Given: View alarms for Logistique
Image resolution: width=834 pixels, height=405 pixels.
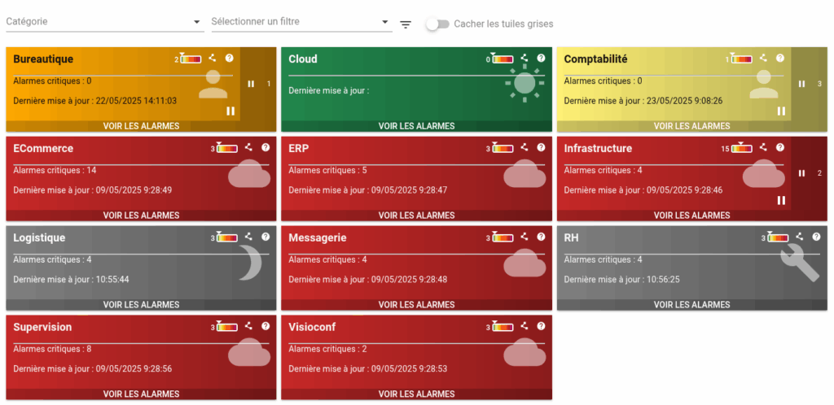Looking at the screenshot, I should coord(141,305).
